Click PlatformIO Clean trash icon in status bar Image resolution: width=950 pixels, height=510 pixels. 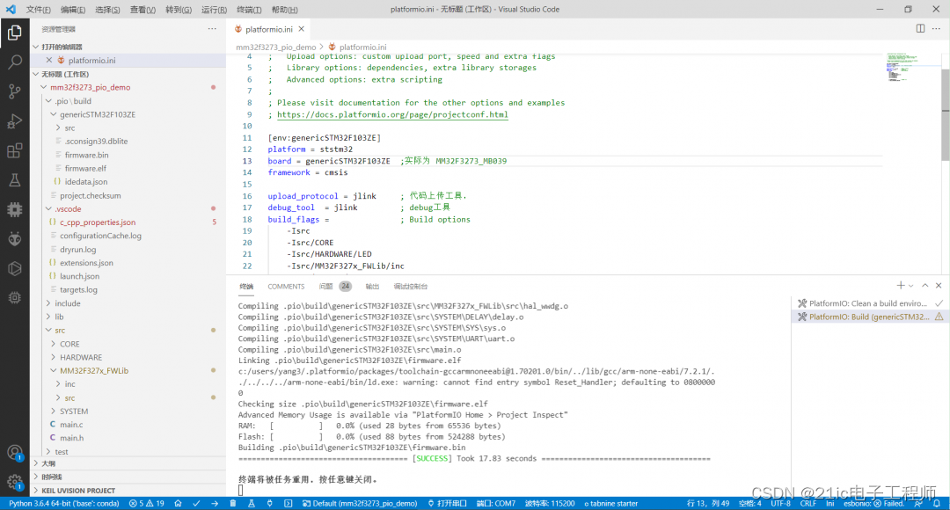(232, 503)
